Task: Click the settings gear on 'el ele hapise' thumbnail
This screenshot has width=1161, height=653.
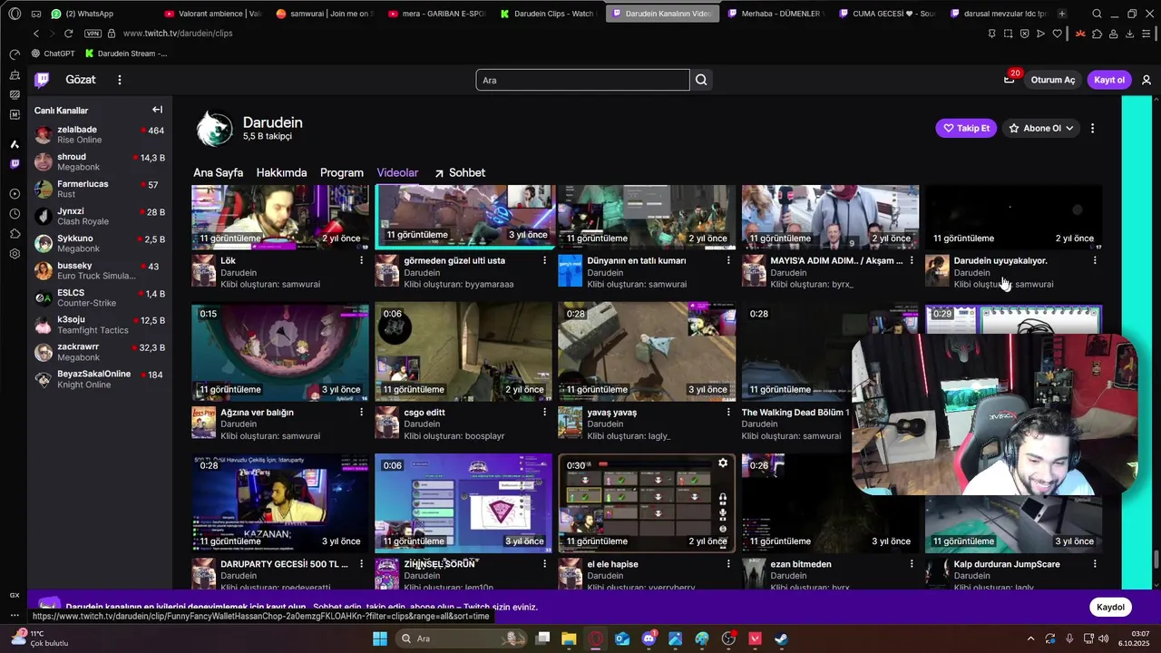Action: pos(723,463)
